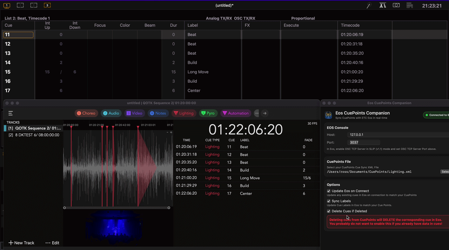449x250 pixels.
Task: Click the camera snapshot icon
Action: [x=396, y=5]
